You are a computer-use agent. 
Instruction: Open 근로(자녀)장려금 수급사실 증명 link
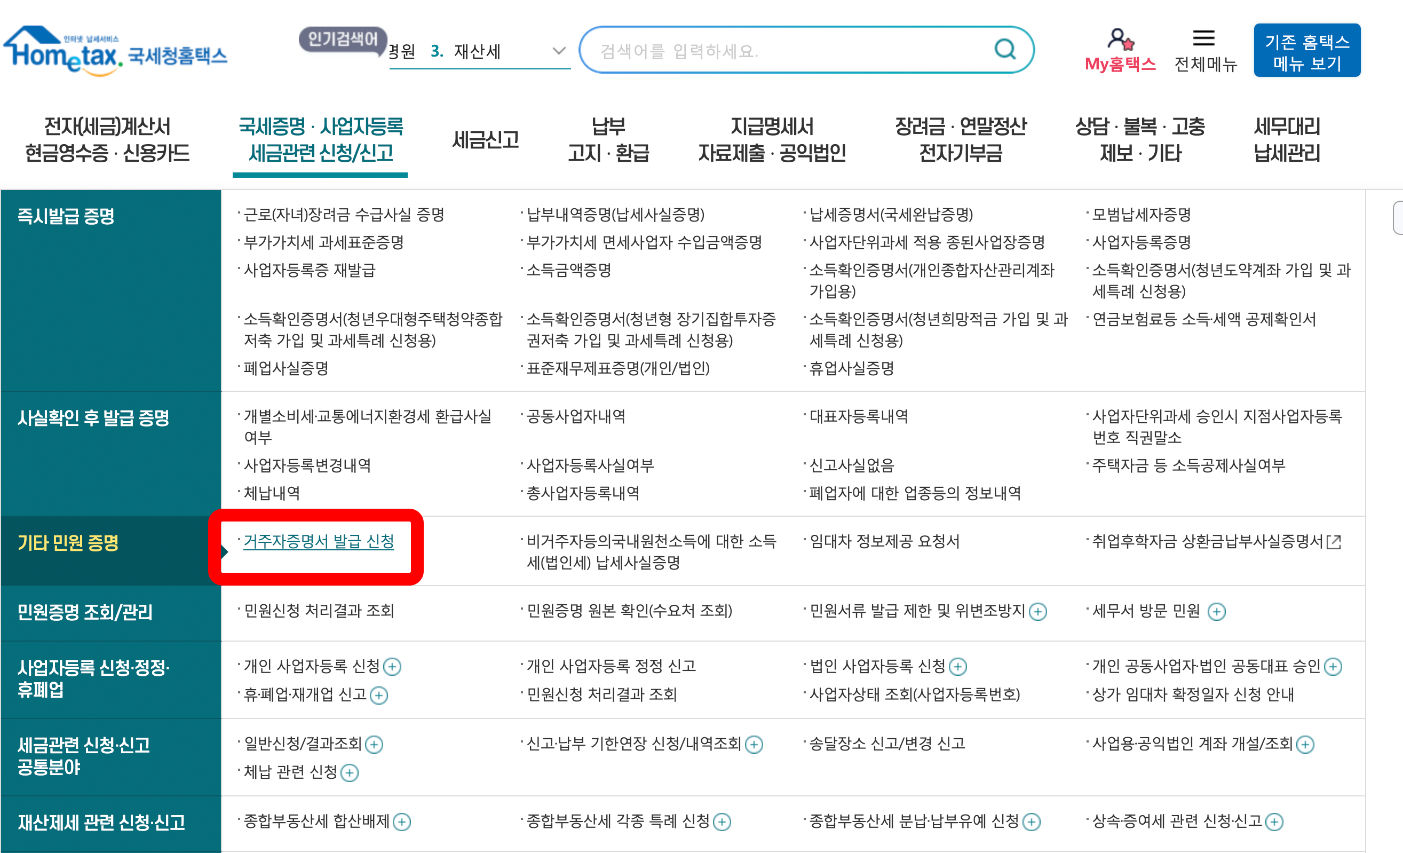tap(344, 215)
